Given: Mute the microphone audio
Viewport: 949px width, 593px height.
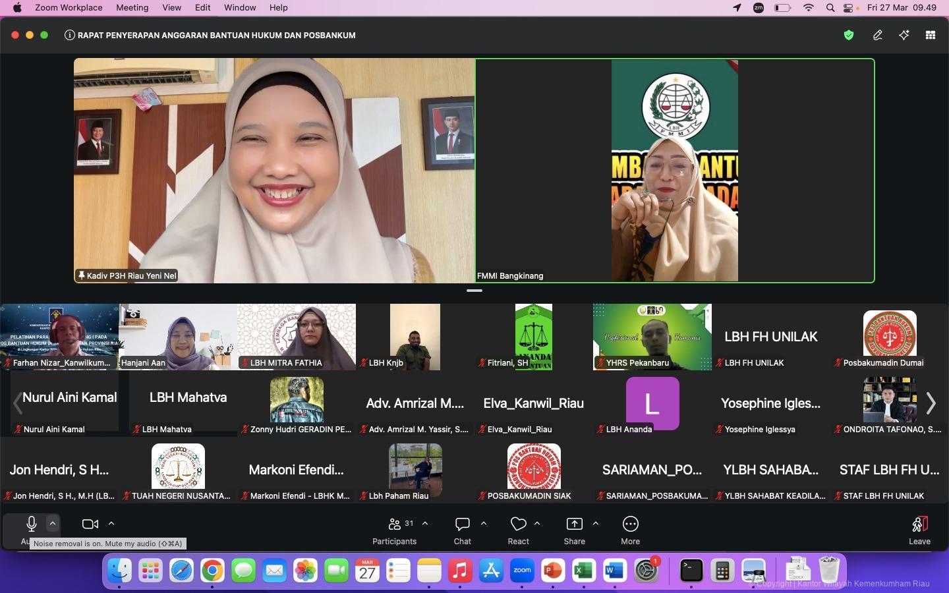Looking at the screenshot, I should 31,524.
